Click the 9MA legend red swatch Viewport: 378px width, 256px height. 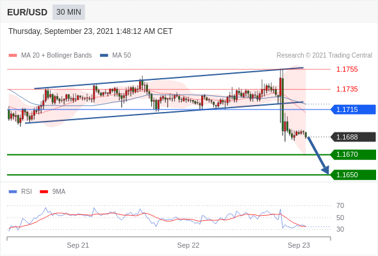point(44,192)
